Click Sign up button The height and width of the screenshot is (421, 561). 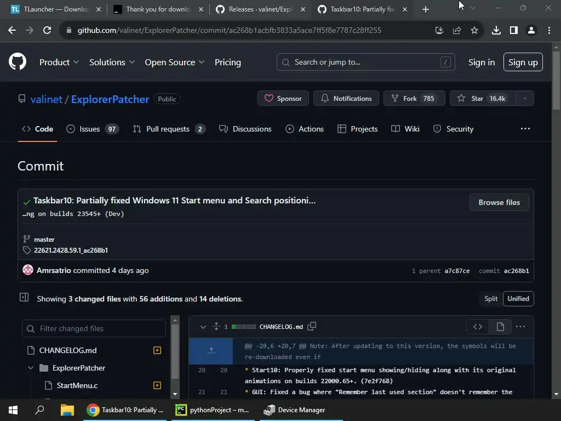pos(523,62)
